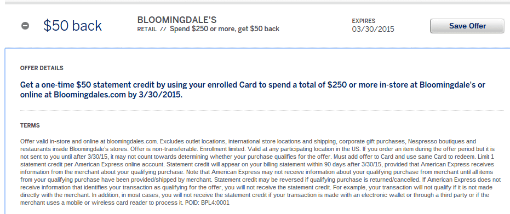510x214 pixels.
Task: Click "bloomingdales.com" in the first terms line
Action: tap(132, 142)
